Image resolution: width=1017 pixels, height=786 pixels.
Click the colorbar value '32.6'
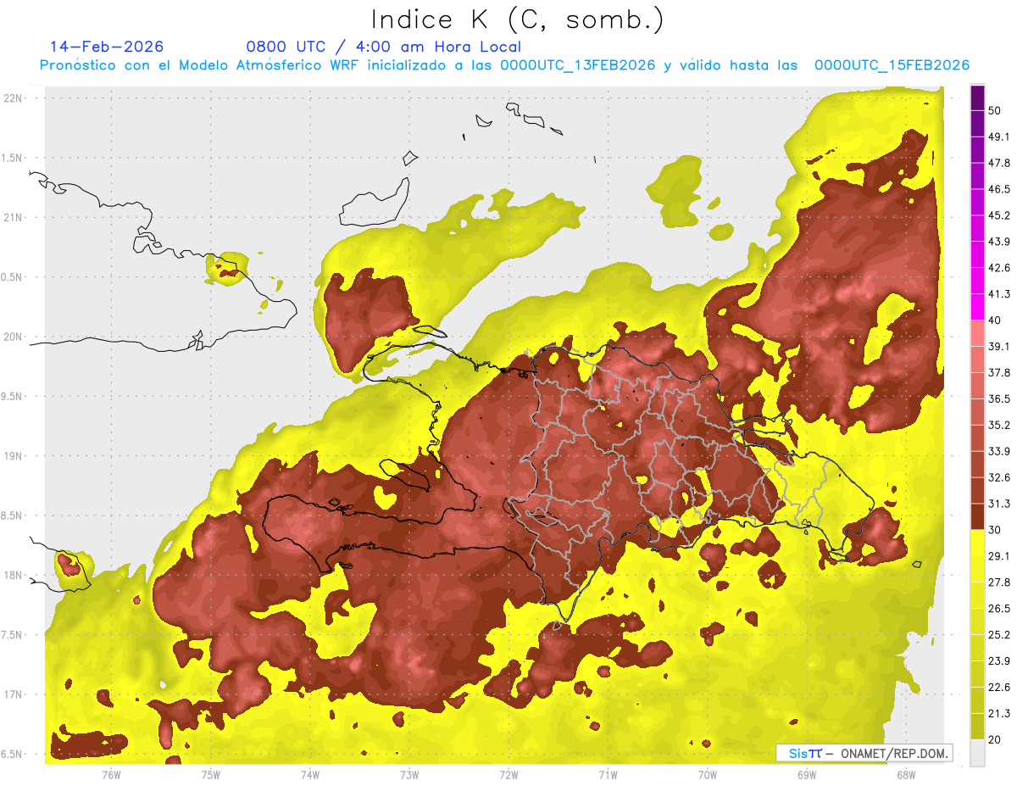tap(999, 477)
